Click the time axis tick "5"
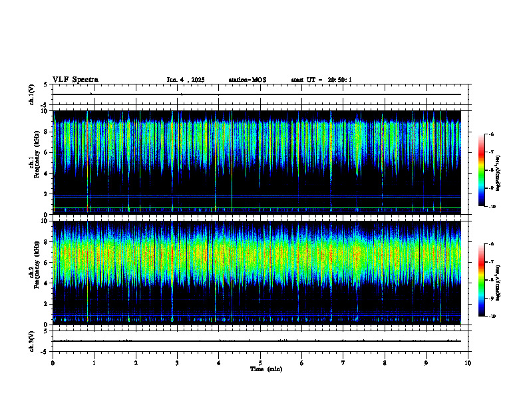The width and height of the screenshot is (527, 407). 260,363
